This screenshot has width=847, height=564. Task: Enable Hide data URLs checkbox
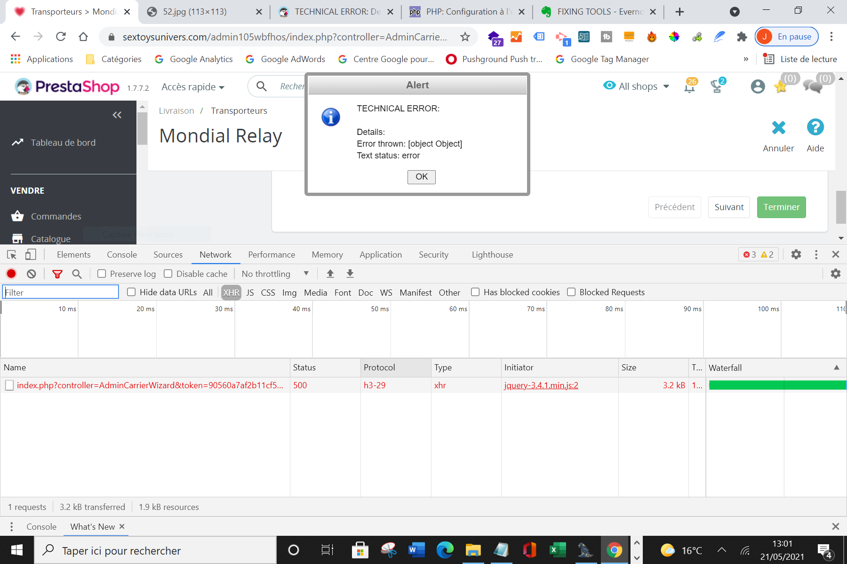point(131,292)
